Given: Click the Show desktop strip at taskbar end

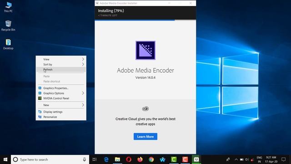Looking at the screenshot, I should click(x=290, y=159).
